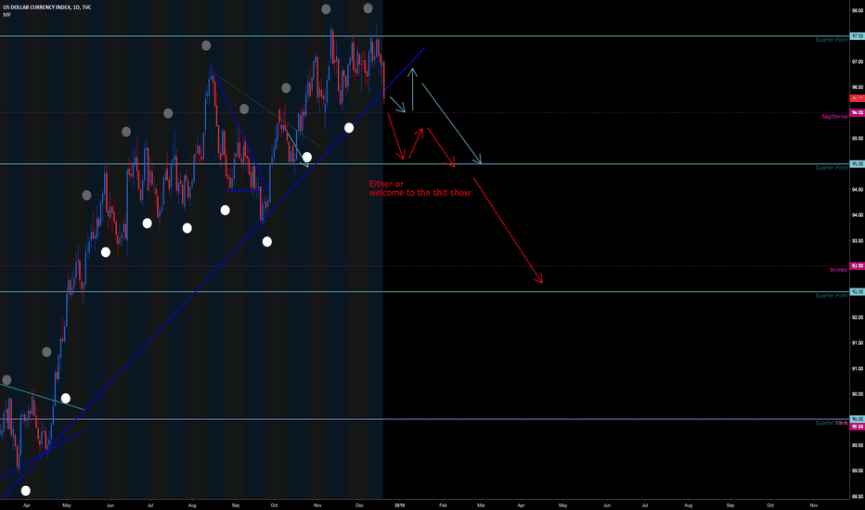
Task: Click the 92.00 price axis label
Action: pyautogui.click(x=858, y=317)
